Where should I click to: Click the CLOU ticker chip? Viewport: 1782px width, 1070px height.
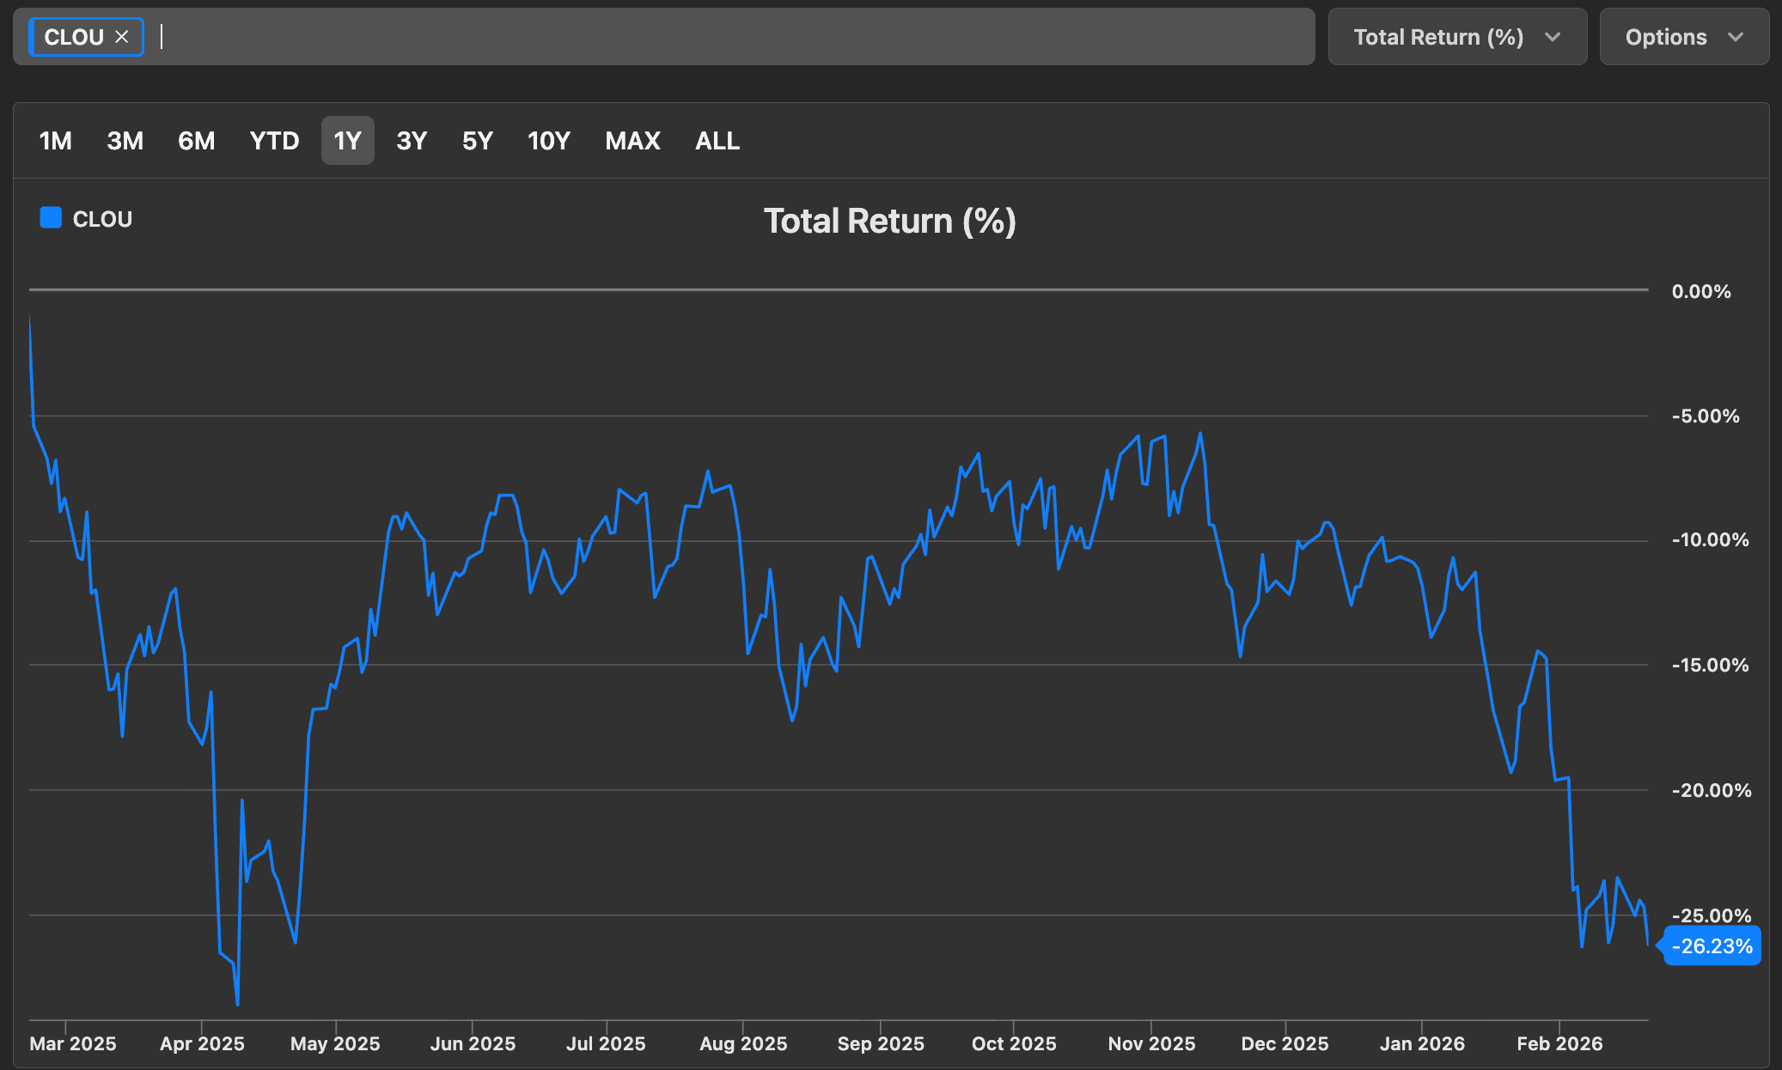[74, 37]
